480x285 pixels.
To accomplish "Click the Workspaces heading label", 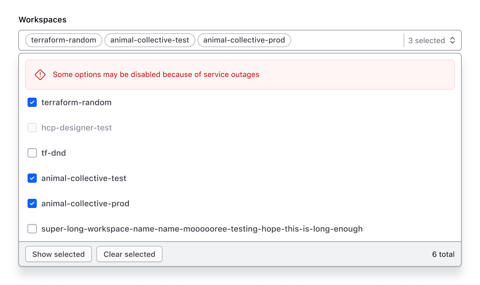I will pyautogui.click(x=42, y=20).
